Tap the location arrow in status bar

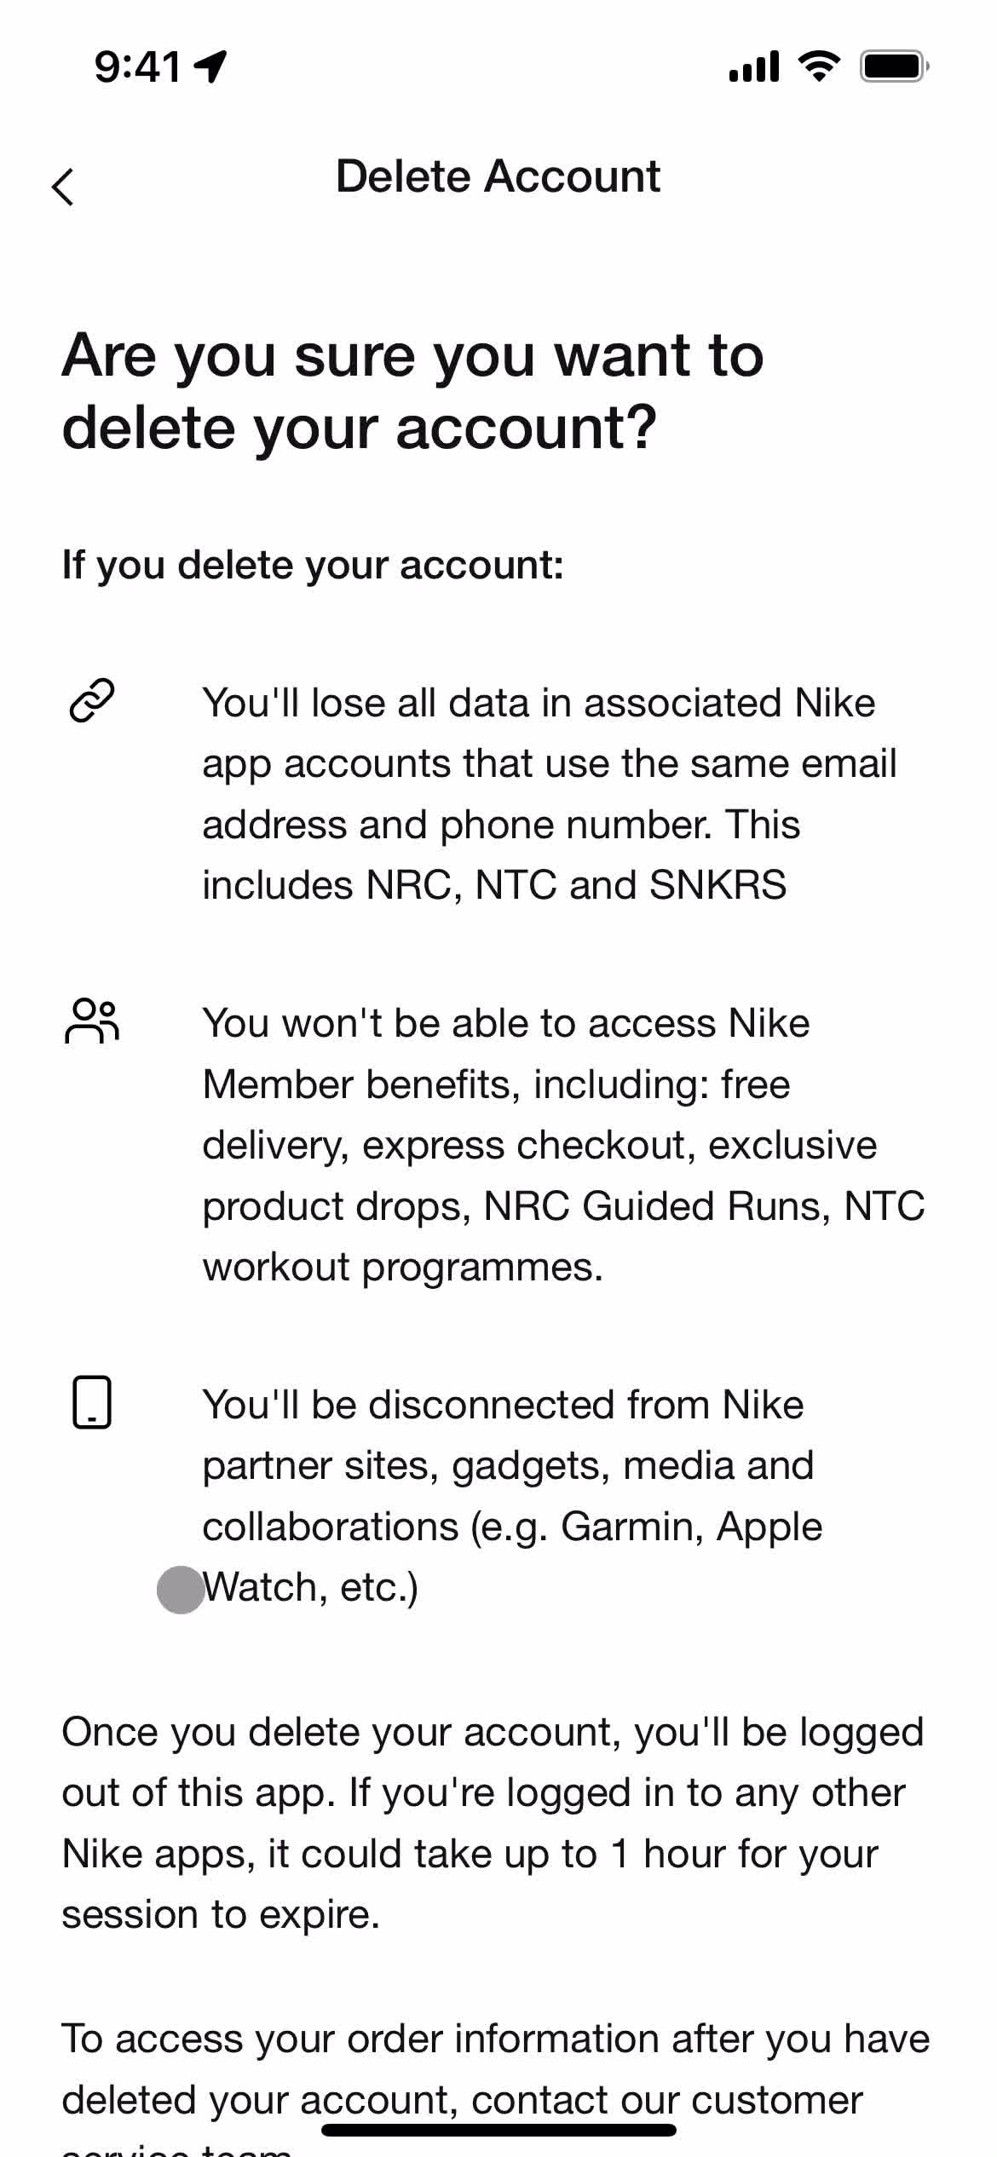coord(210,66)
